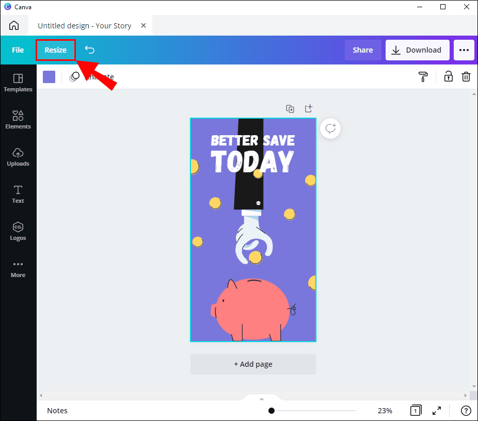Switch to the Untitled design Your Story tab

pos(84,25)
